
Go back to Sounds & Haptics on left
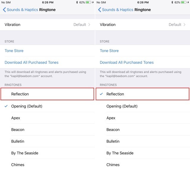pyautogui.click(x=22, y=10)
